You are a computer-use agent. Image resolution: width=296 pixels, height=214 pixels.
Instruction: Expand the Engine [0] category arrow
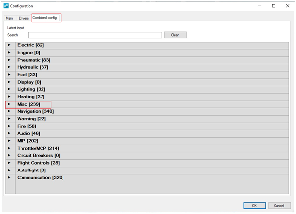click(x=9, y=52)
